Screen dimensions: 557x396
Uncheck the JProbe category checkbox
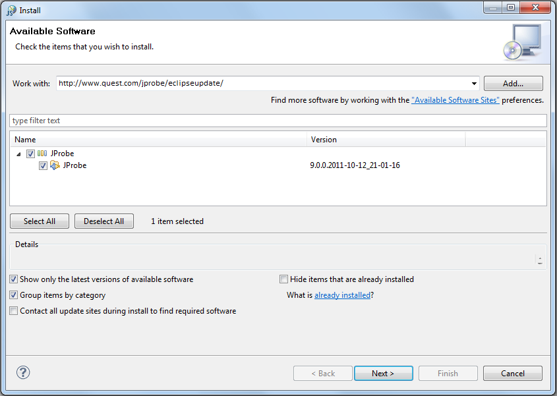tap(30, 154)
